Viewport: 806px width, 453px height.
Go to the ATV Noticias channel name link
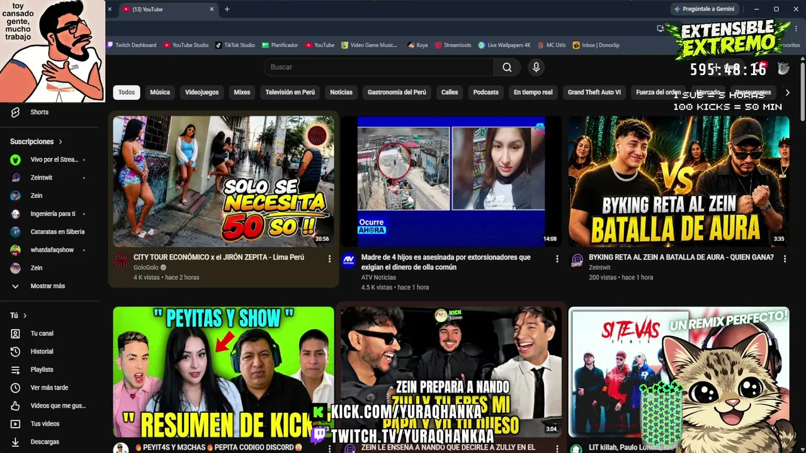[x=378, y=277]
